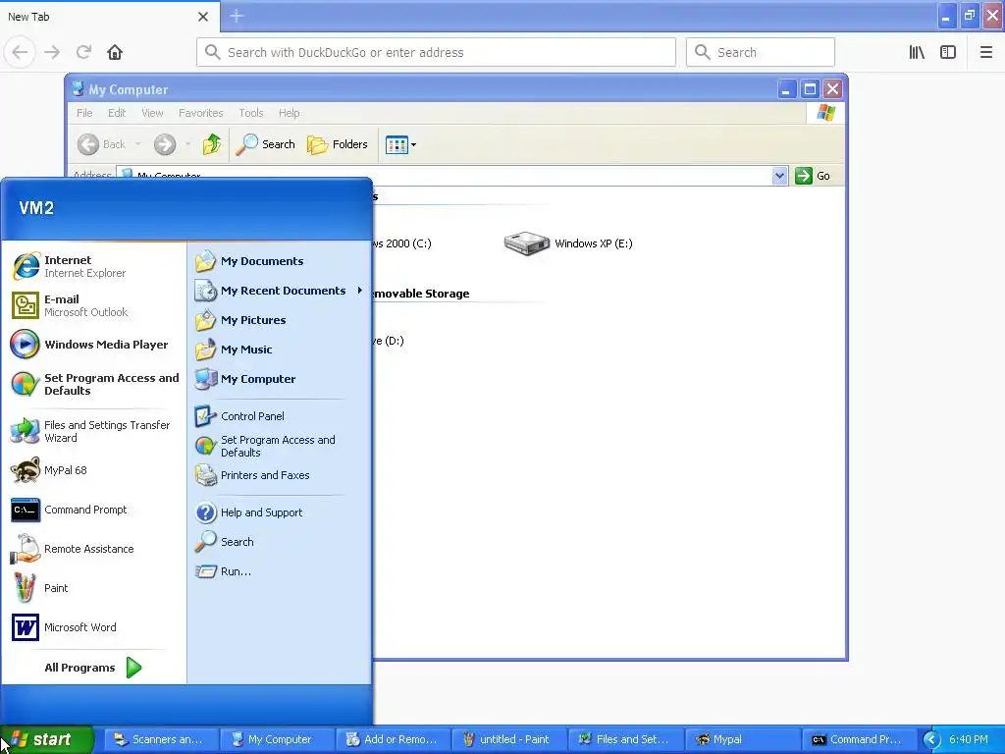The image size is (1005, 754).
Task: Switch to Scanners taskbar button
Action: [161, 739]
